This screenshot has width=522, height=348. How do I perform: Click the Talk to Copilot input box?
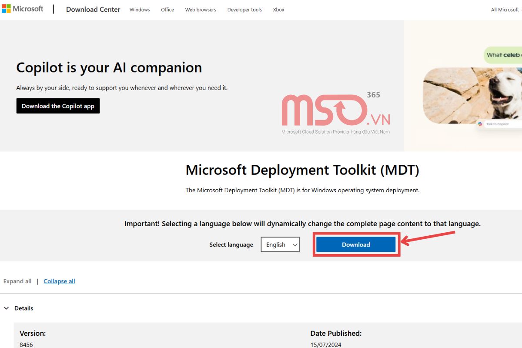[x=499, y=124]
